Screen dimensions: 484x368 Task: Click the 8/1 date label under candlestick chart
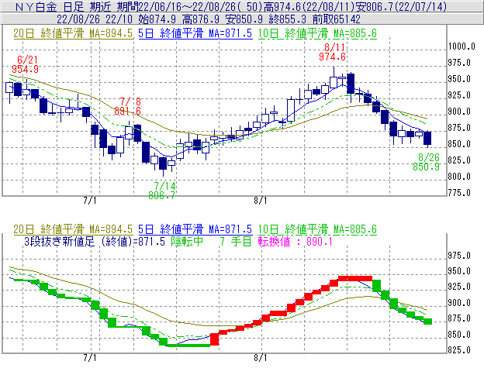pyautogui.click(x=261, y=201)
